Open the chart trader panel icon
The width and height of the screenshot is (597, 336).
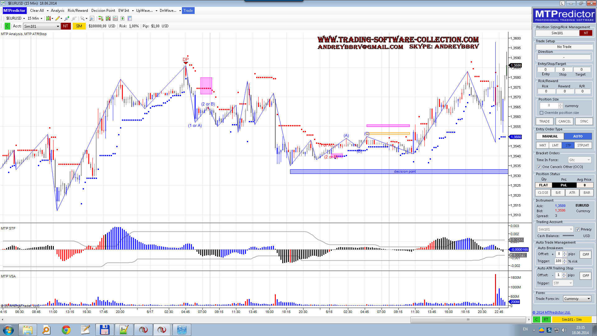pyautogui.click(x=100, y=18)
